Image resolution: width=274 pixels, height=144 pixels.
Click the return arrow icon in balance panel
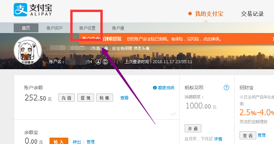point(174,114)
